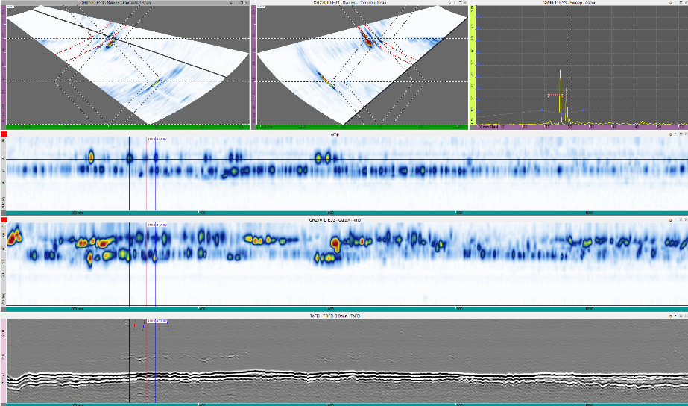Click the red status square in the Gate A Amp pane

(x=4, y=219)
